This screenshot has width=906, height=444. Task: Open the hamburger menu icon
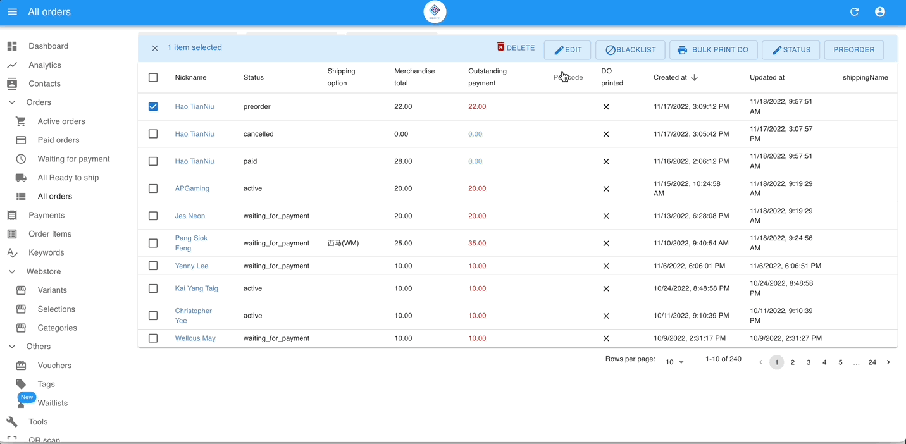point(12,12)
